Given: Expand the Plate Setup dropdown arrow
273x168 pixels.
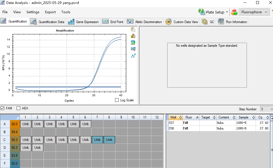Looking at the screenshot, I should 227,12.
